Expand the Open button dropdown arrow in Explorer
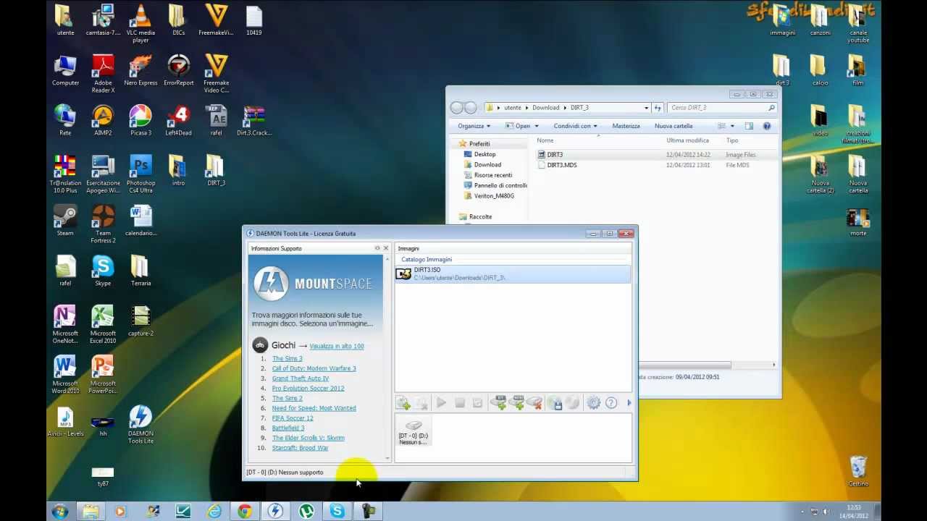This screenshot has width=927, height=521. coord(537,126)
